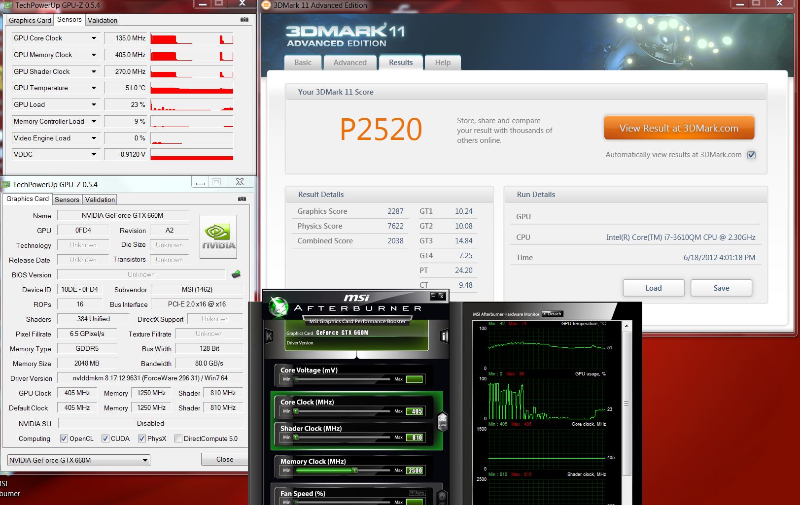800x505 pixels.
Task: Click the Driver Version field in GPU-Z
Action: (150, 378)
